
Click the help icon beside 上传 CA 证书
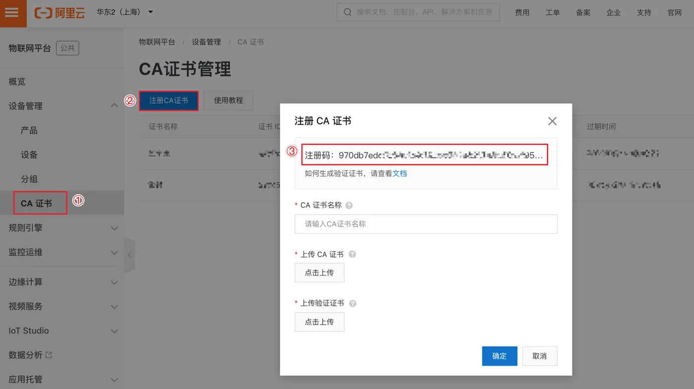click(x=352, y=254)
